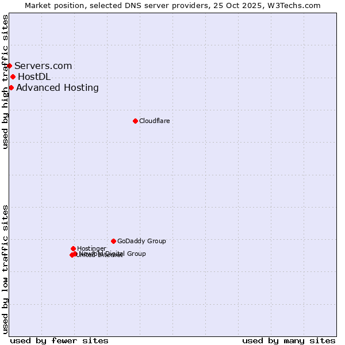Open the HostDL text label
This screenshot has height=345, width=345.
[x=34, y=76]
